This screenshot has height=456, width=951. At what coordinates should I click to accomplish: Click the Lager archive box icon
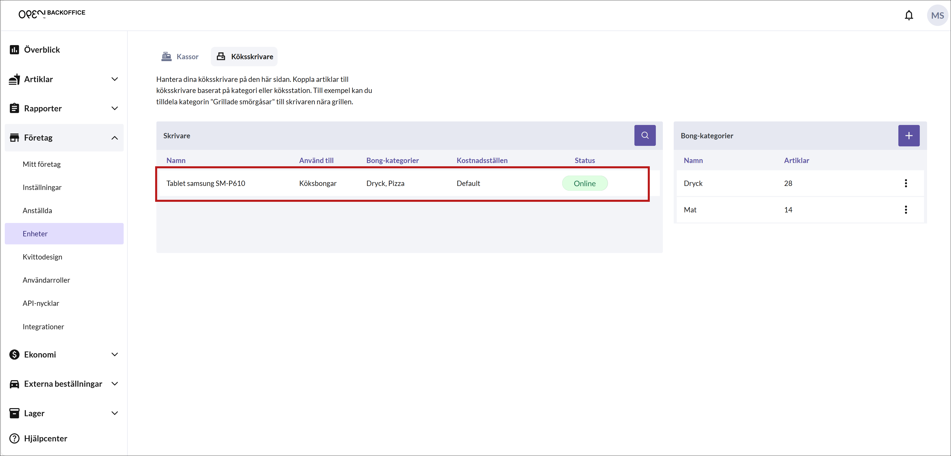14,413
